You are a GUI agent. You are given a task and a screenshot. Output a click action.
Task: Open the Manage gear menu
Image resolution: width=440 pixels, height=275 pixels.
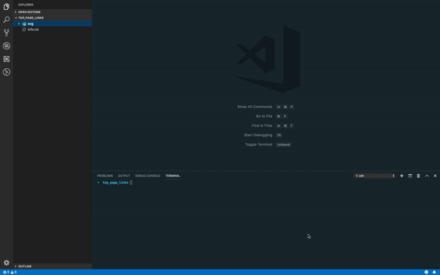[x=7, y=263]
